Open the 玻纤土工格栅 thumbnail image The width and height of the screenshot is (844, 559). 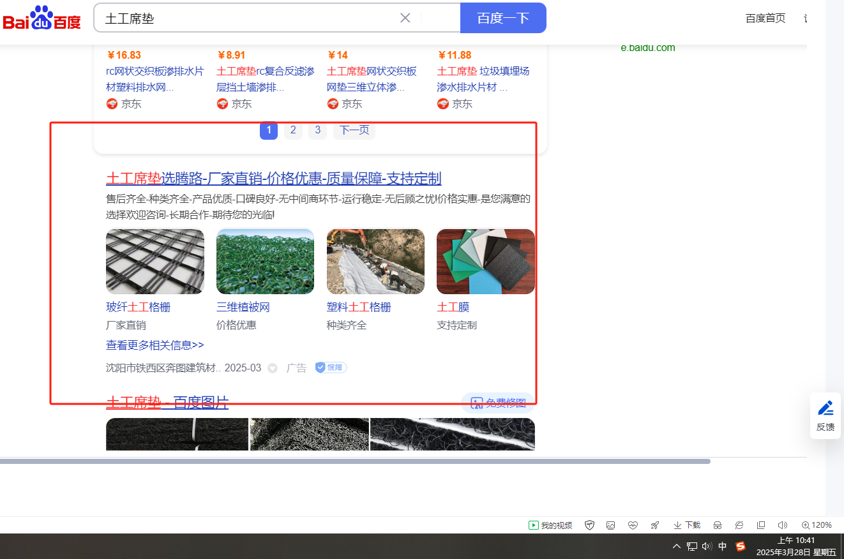click(155, 262)
